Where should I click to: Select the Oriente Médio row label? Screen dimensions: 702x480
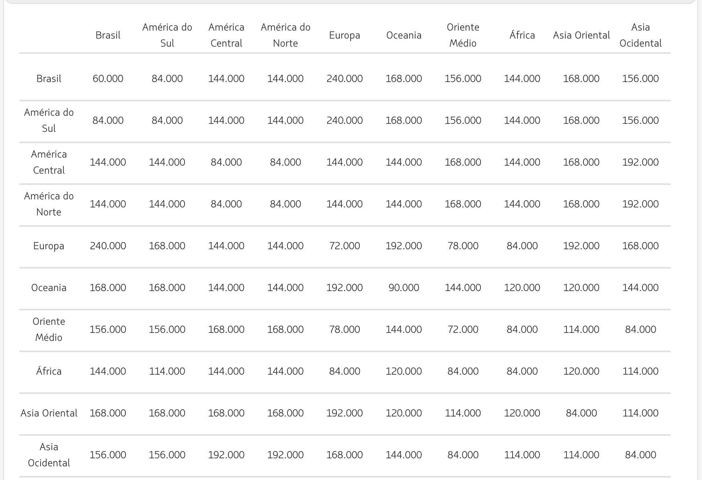[49, 330]
